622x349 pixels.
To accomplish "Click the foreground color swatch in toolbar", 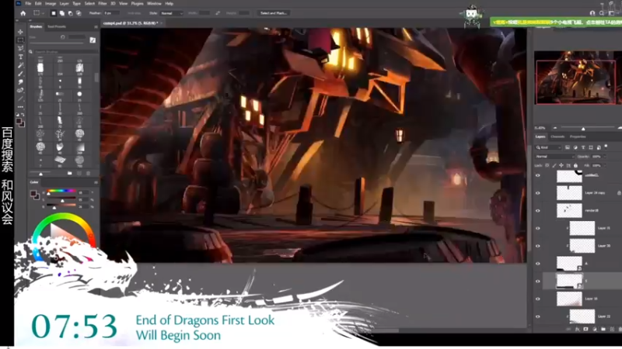I will coord(19,122).
